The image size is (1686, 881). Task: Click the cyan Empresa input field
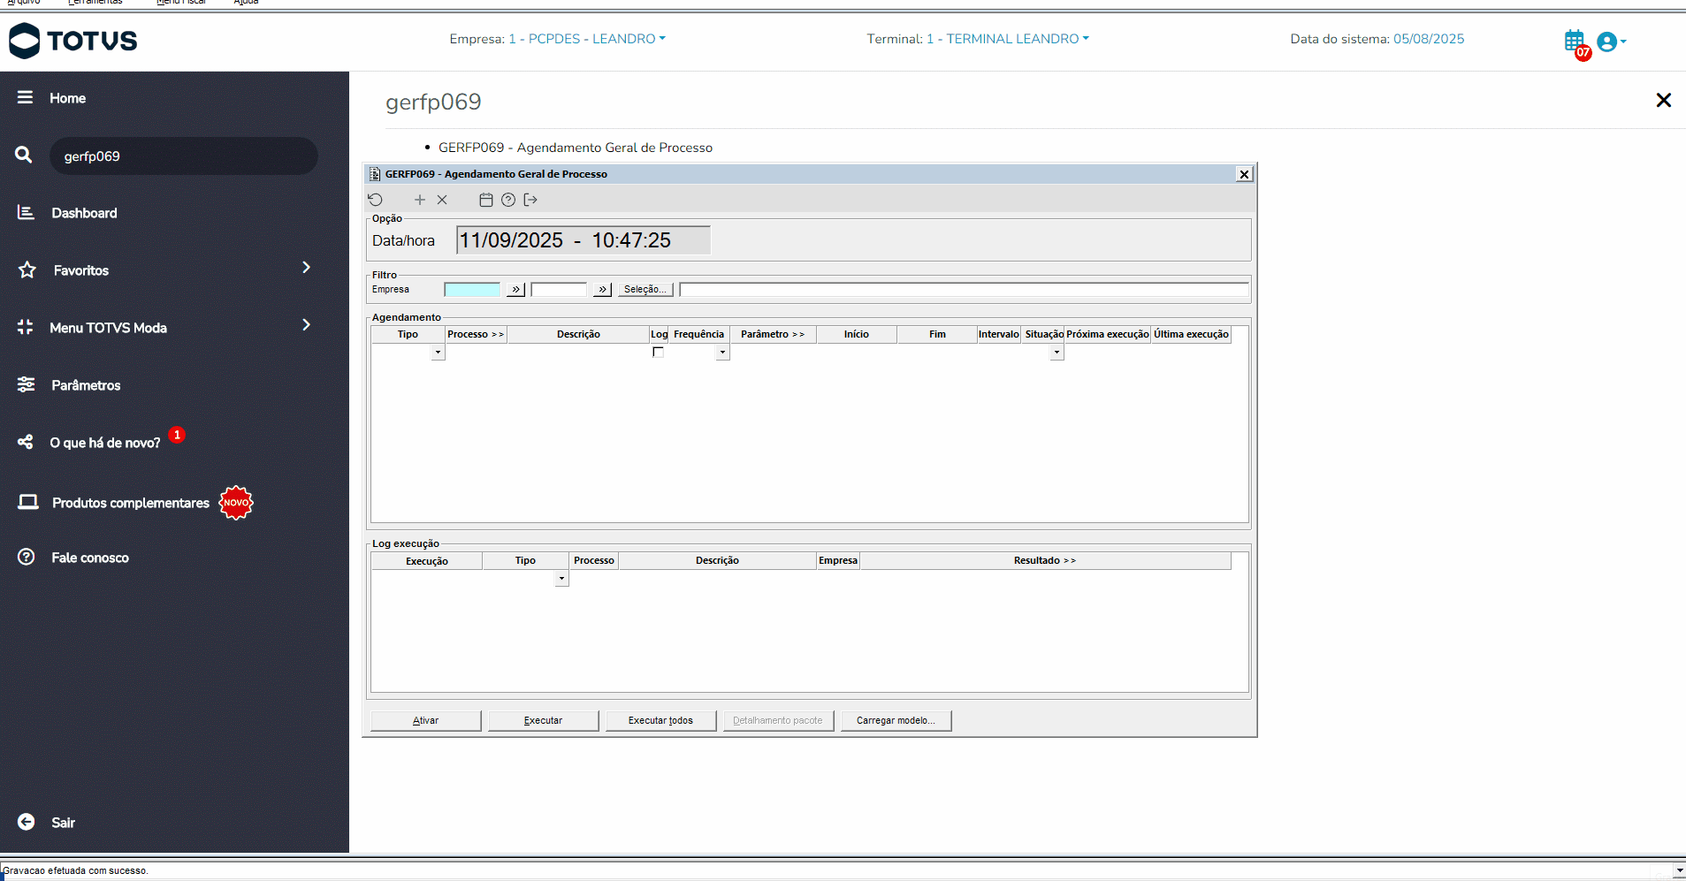472,289
